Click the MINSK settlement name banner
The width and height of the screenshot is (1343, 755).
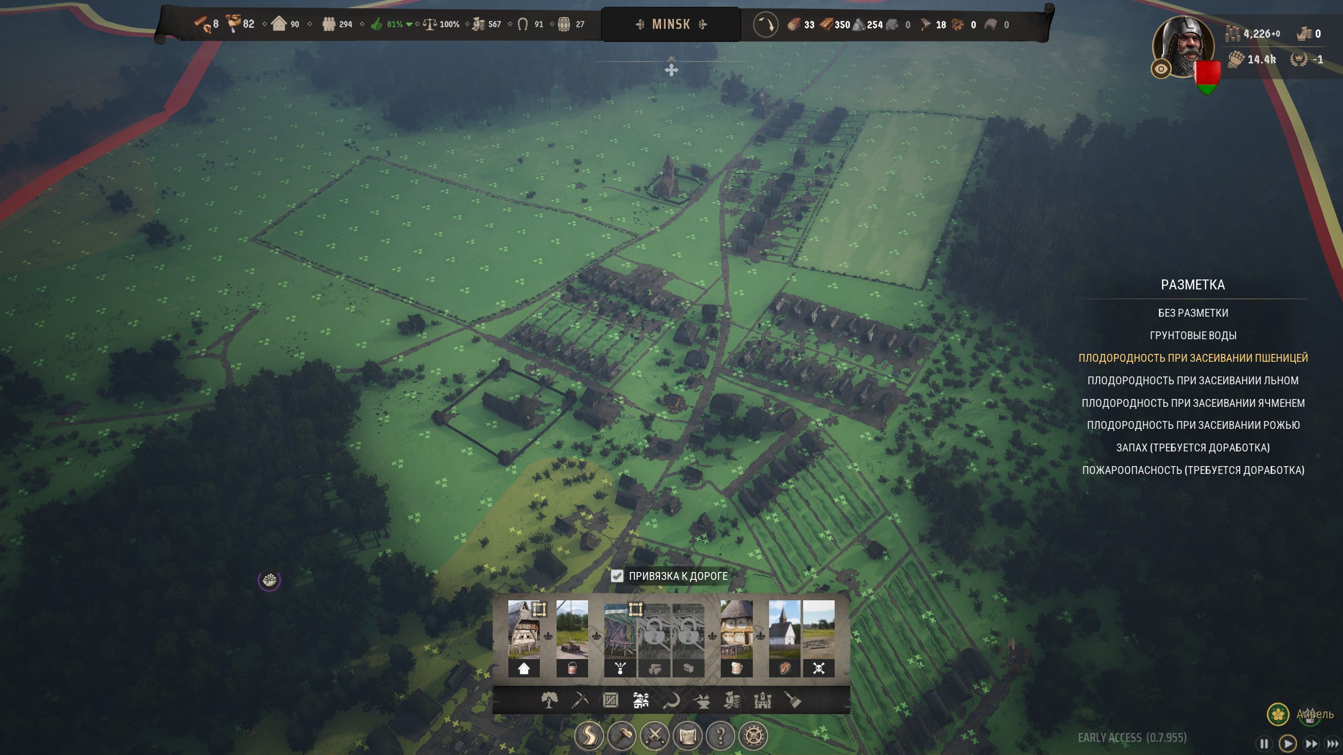pyautogui.click(x=671, y=24)
